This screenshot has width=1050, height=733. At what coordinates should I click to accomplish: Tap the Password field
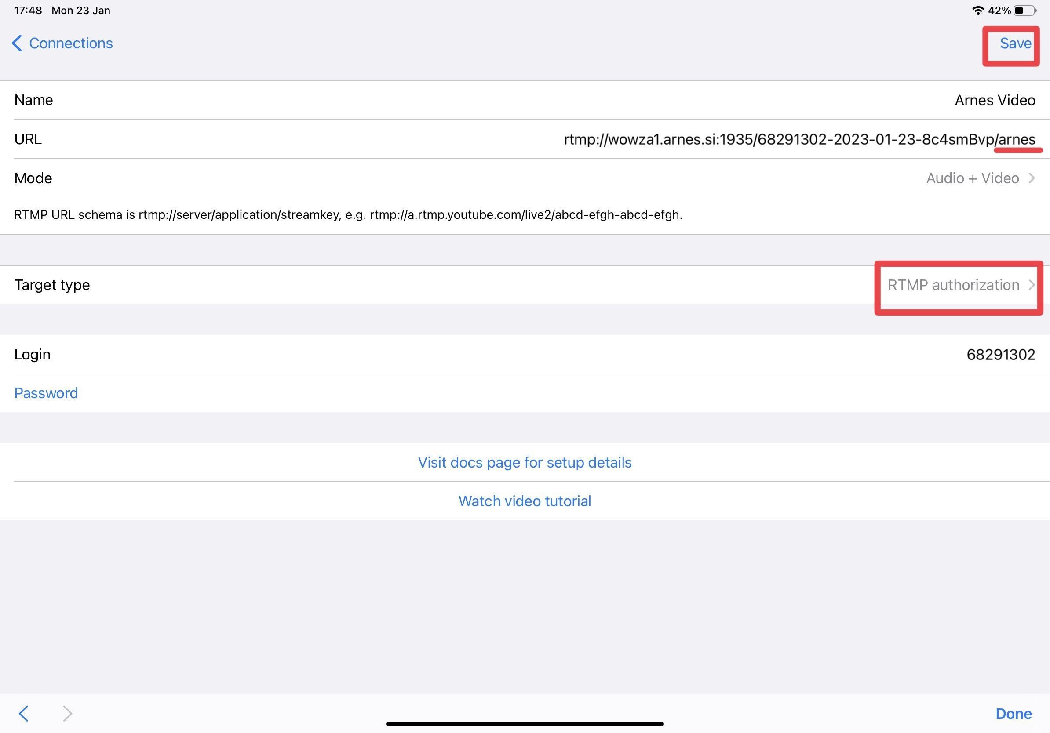click(525, 393)
